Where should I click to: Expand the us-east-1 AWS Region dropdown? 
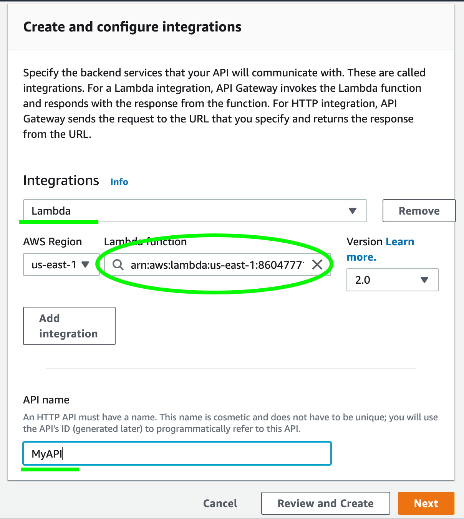click(x=61, y=264)
